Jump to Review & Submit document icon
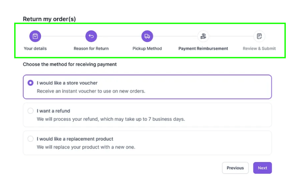Image resolution: width=299 pixels, height=190 pixels. point(259,36)
